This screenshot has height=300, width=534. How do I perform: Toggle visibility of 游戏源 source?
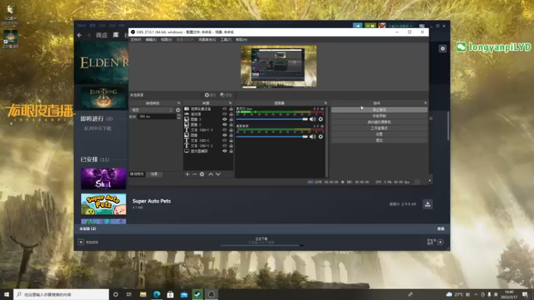click(x=224, y=114)
